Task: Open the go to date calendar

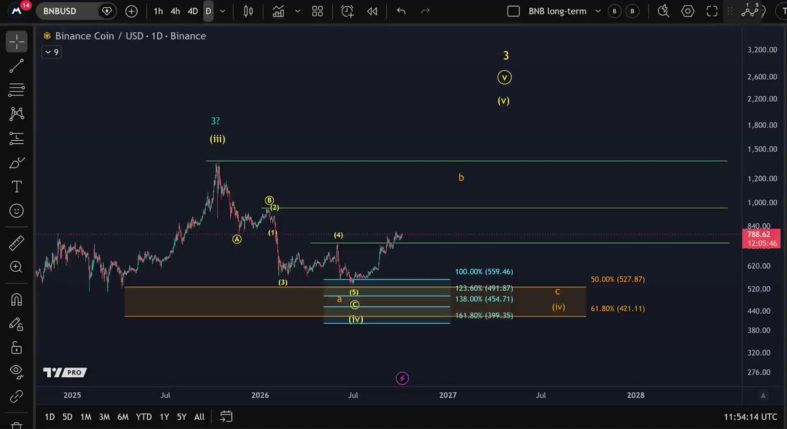Action: [226, 417]
